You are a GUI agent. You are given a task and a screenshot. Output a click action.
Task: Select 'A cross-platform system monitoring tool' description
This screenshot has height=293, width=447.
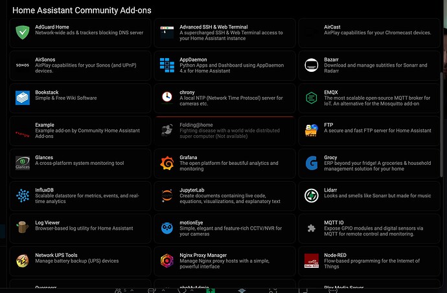(80, 163)
